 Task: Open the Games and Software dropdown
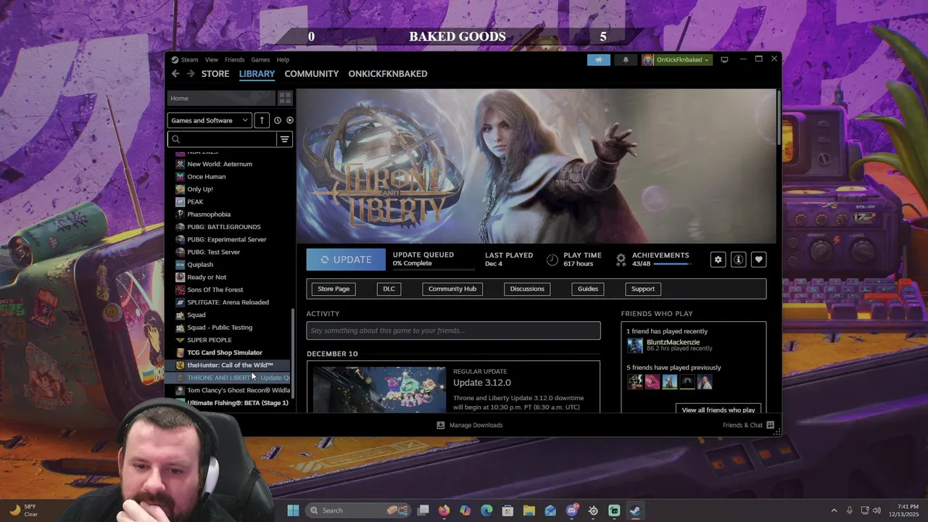click(209, 120)
